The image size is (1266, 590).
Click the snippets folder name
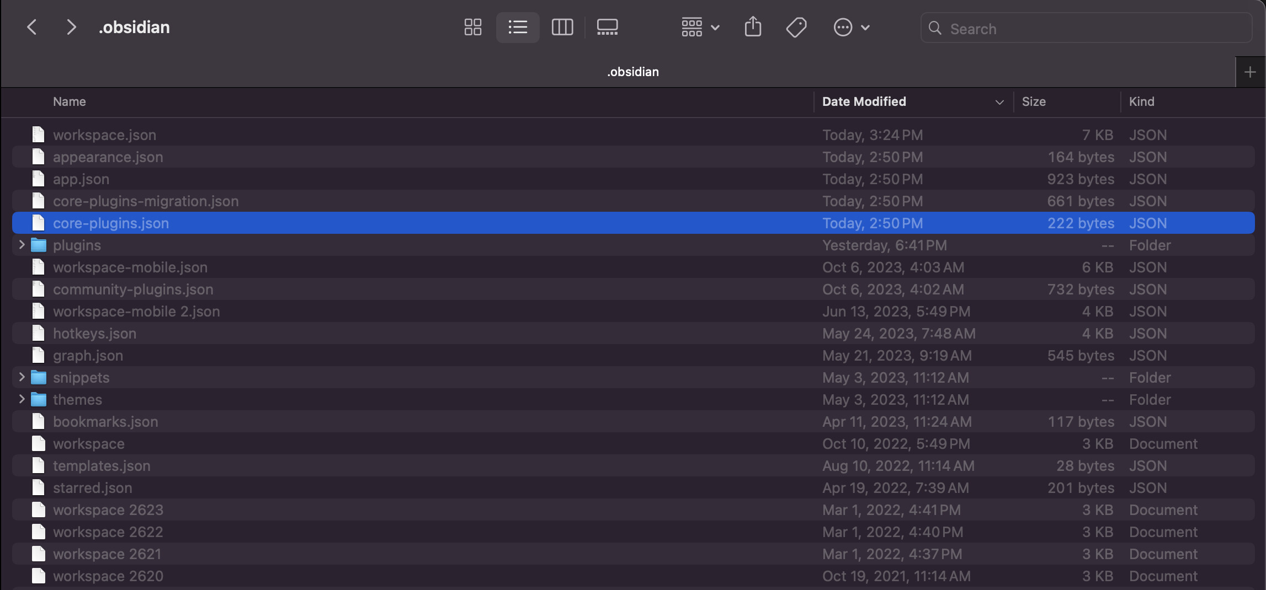pyautogui.click(x=81, y=378)
